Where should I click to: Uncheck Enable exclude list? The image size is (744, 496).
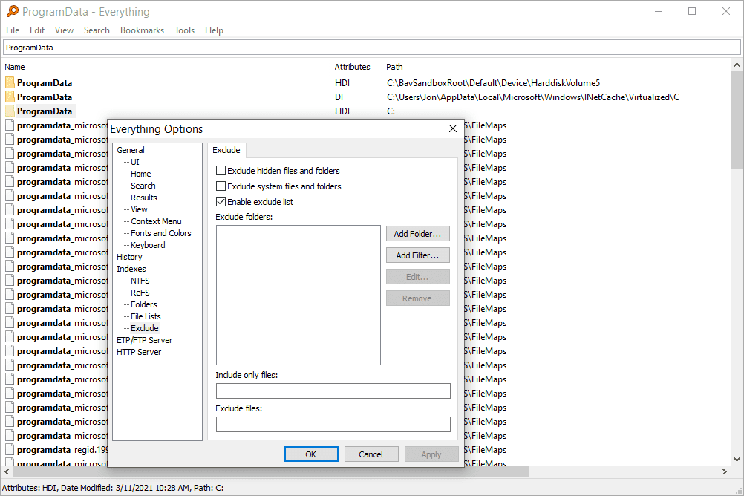pyautogui.click(x=221, y=202)
